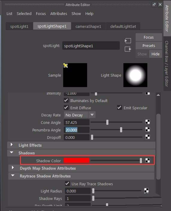Screen dimensions: 171x211
Task: Open the Selected menu
Action: [x=24, y=13]
